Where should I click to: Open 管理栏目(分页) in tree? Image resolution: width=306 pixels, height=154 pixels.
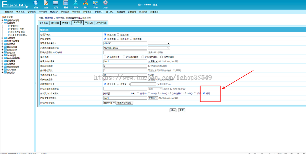17,29
